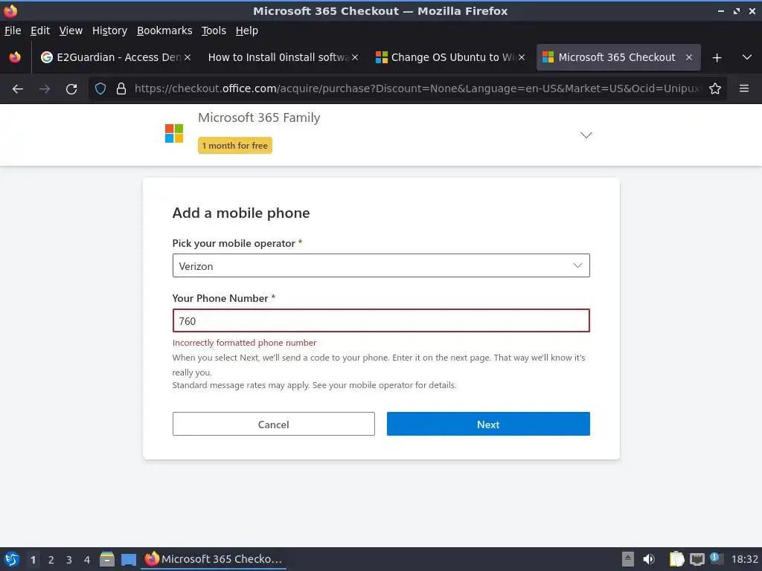The image size is (762, 571).
Task: Click the show desktop taskbar icon
Action: [x=129, y=559]
